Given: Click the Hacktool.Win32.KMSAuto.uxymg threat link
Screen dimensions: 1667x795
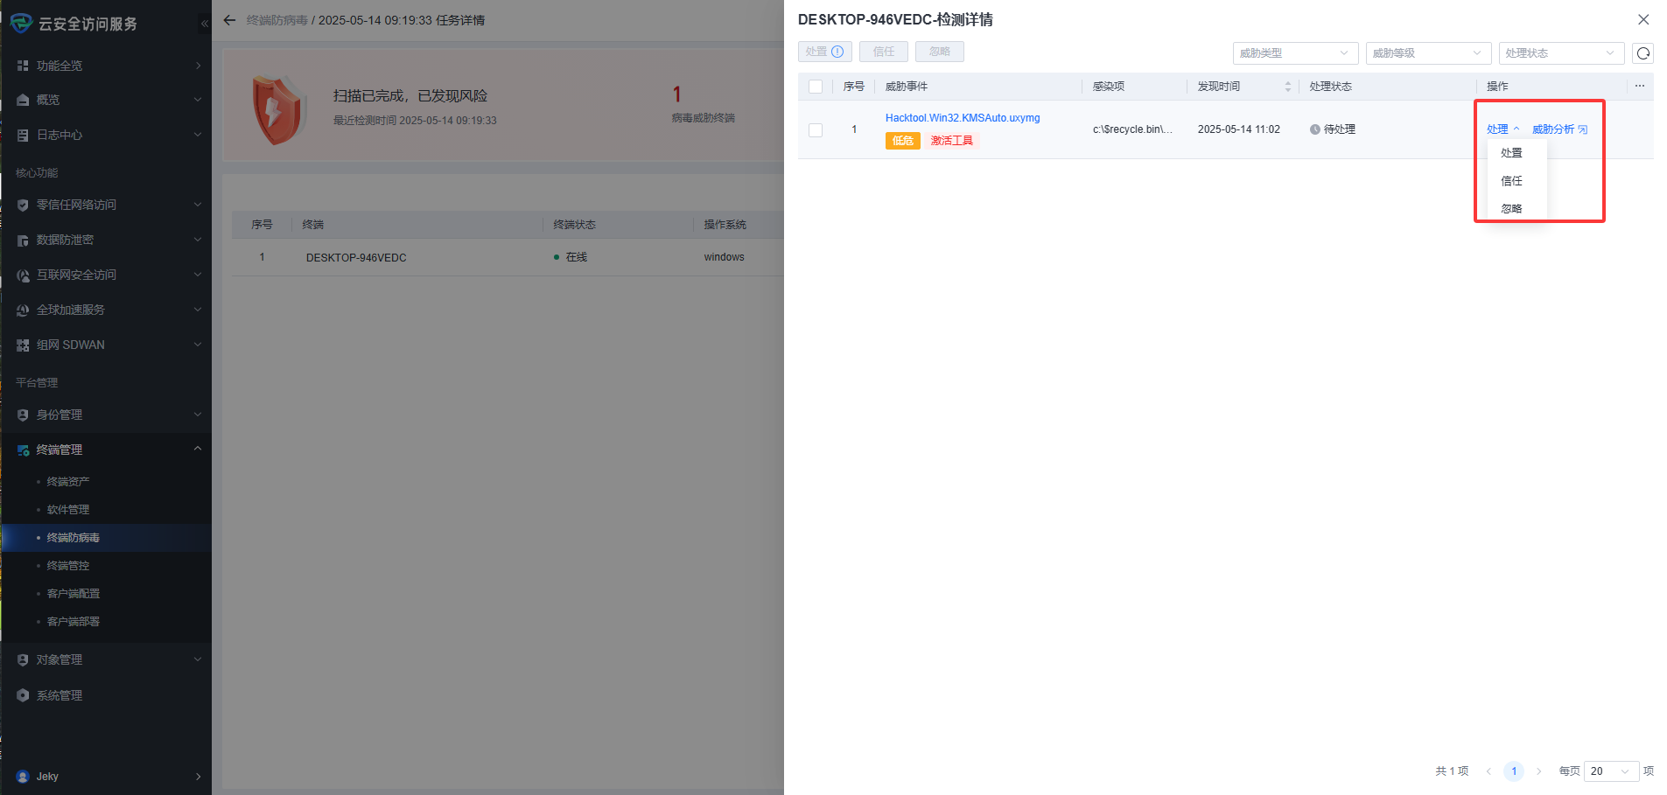Looking at the screenshot, I should (x=962, y=118).
